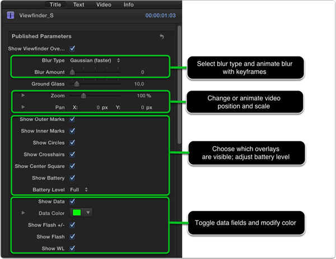Disable Show Center Square

point(72,166)
